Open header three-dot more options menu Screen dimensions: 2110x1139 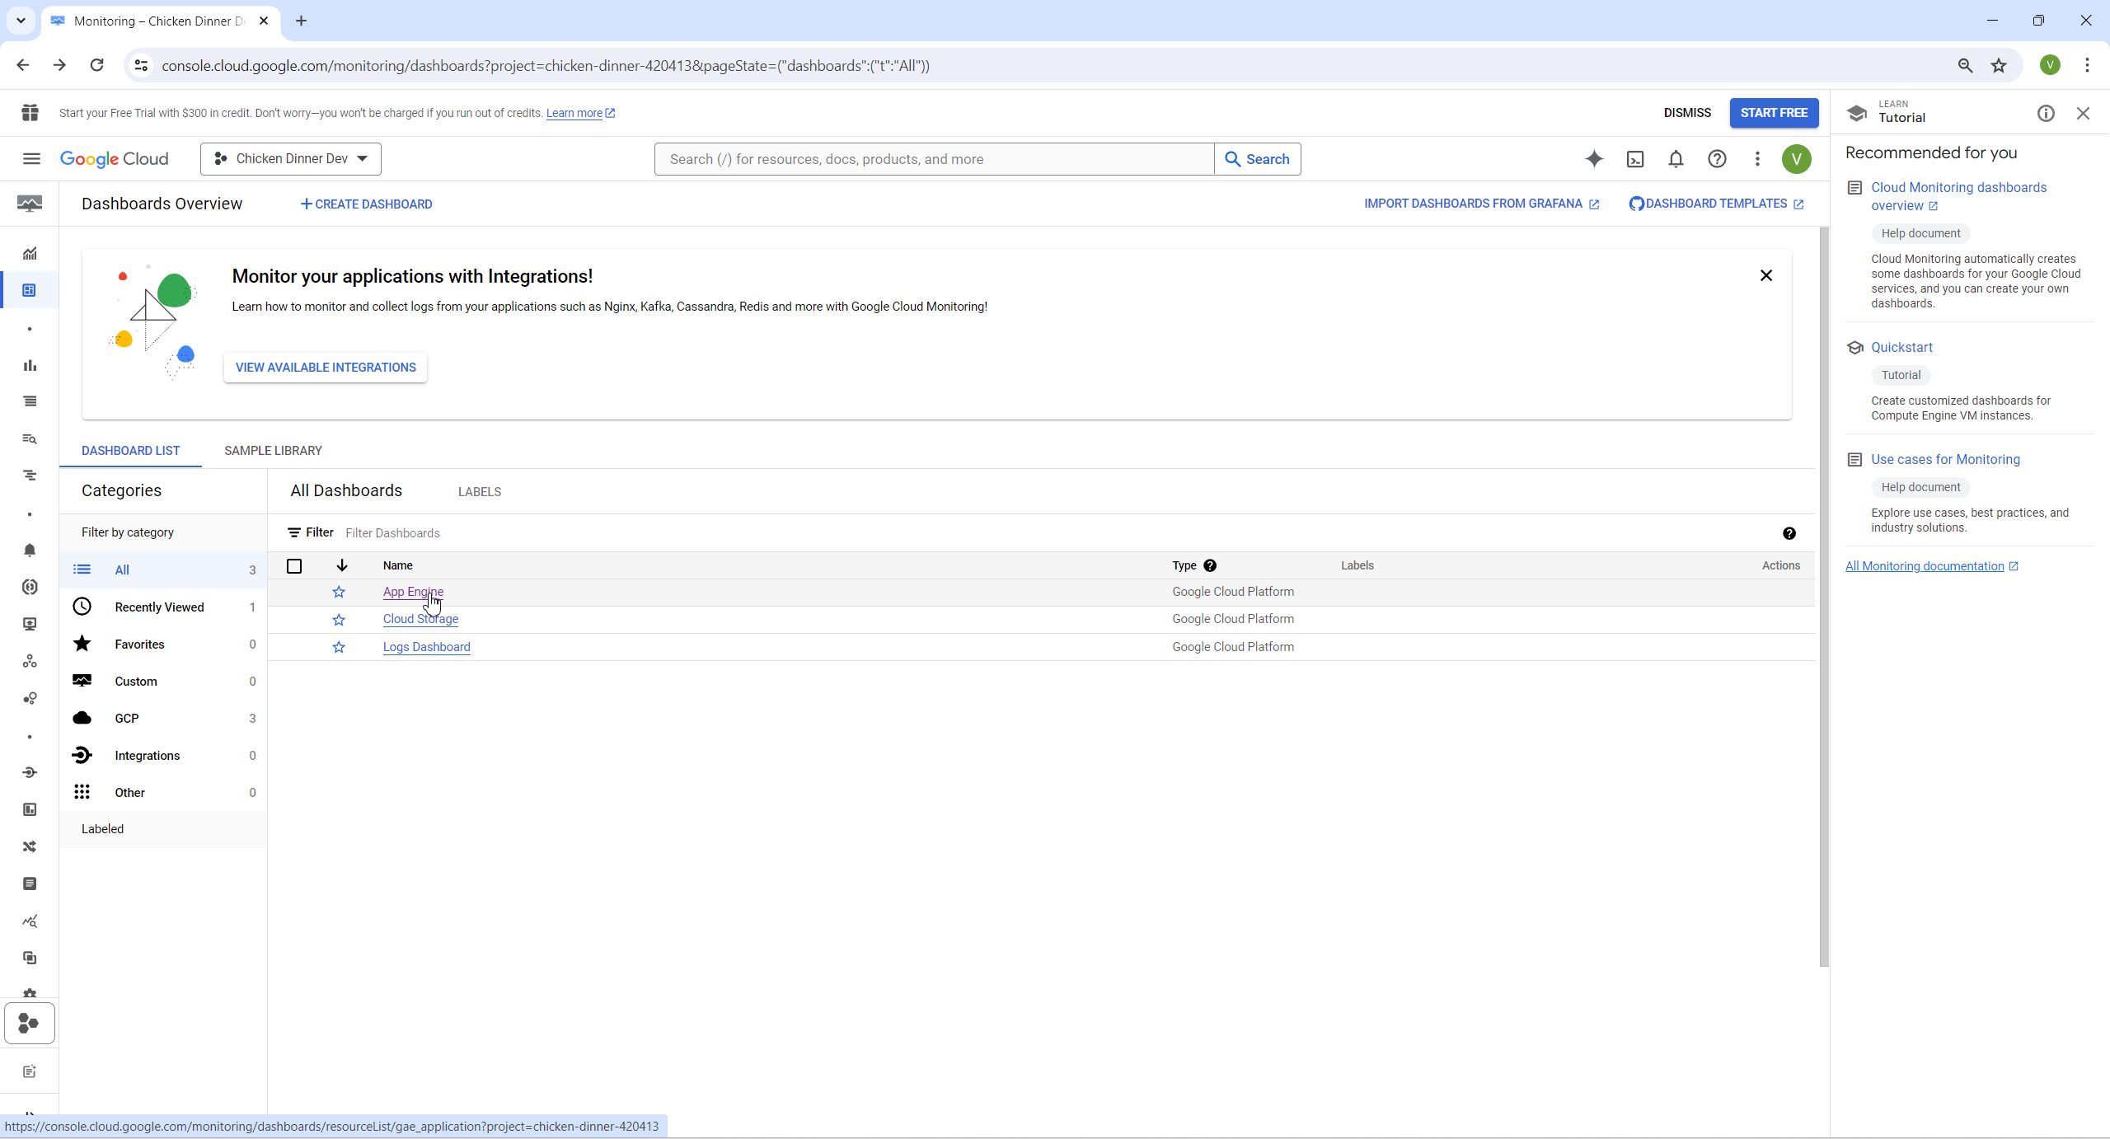1757,159
